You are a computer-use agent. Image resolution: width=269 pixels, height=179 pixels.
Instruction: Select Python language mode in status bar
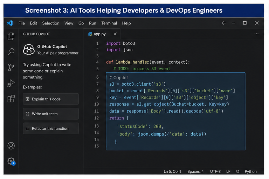coord(251,171)
